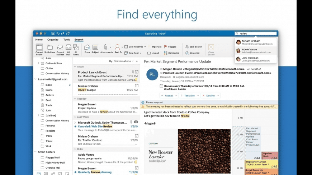Select Subfolders search scope
The image size is (312, 175).
pyautogui.click(x=50, y=49)
